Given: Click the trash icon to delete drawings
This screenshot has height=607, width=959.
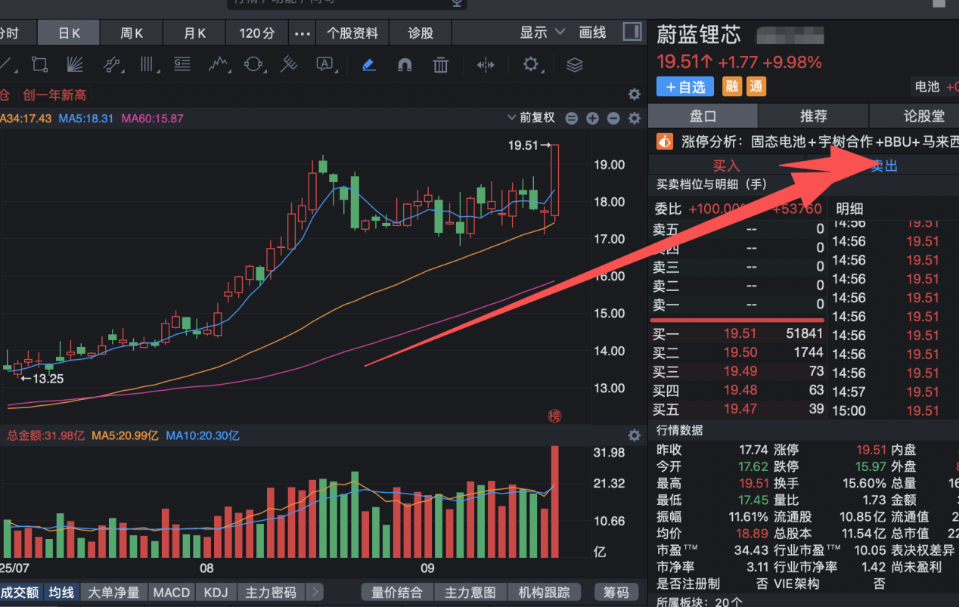Looking at the screenshot, I should (x=441, y=65).
